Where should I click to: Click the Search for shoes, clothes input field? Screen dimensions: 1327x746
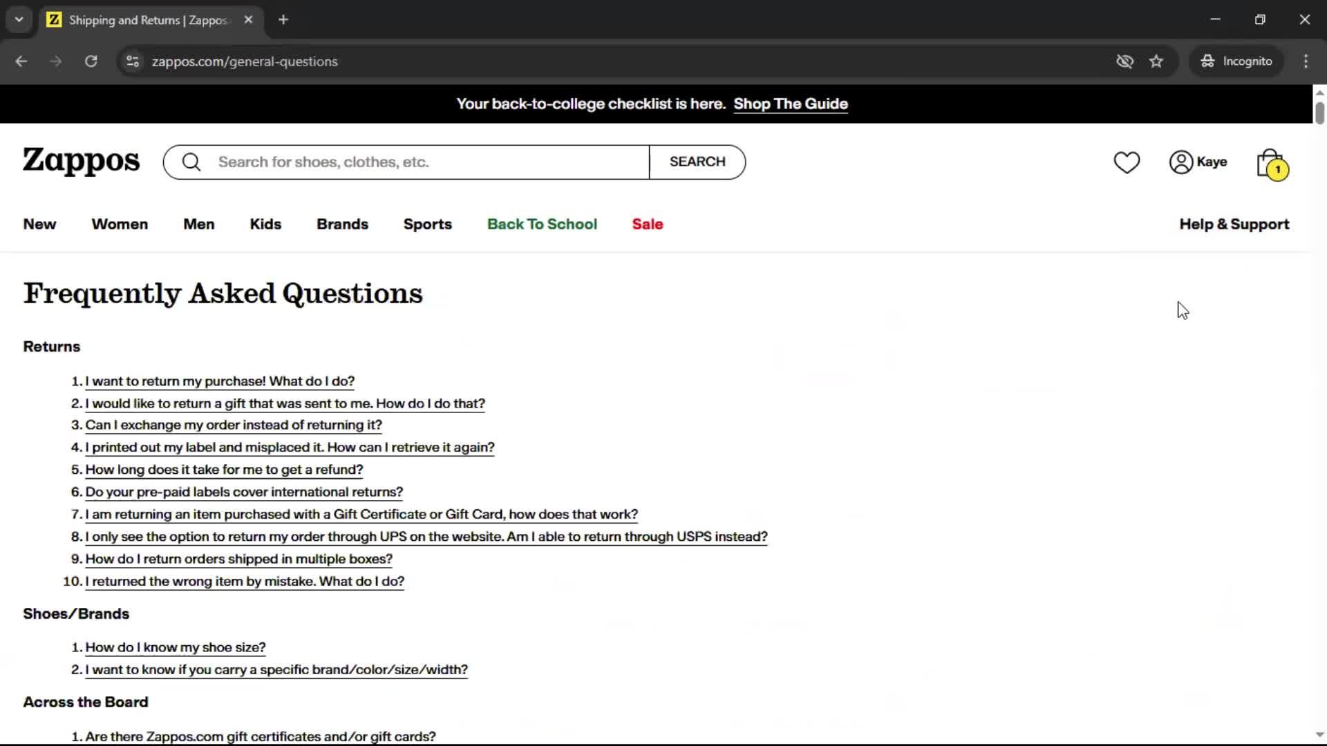click(x=433, y=162)
